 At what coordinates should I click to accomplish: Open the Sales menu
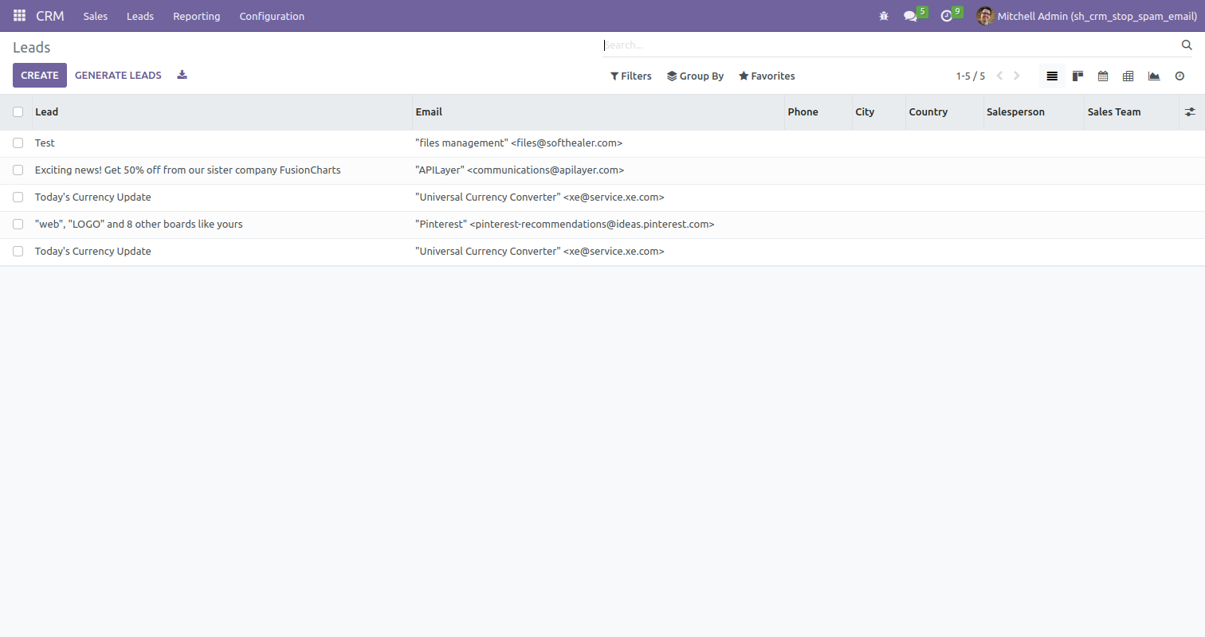click(x=96, y=16)
